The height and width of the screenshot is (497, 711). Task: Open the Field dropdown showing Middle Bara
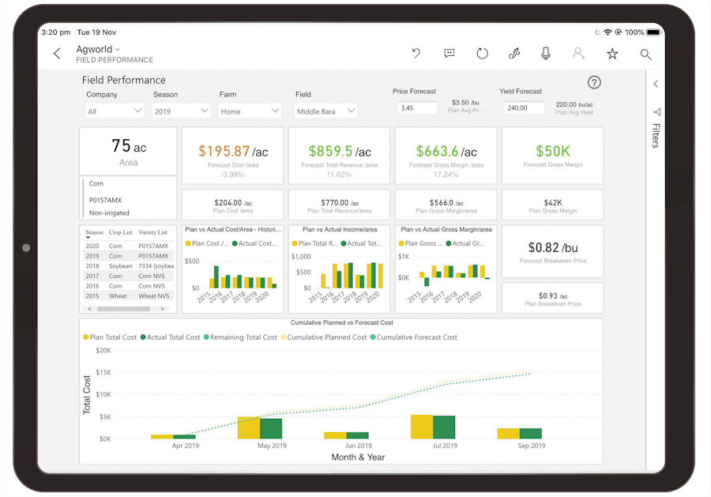tap(325, 111)
